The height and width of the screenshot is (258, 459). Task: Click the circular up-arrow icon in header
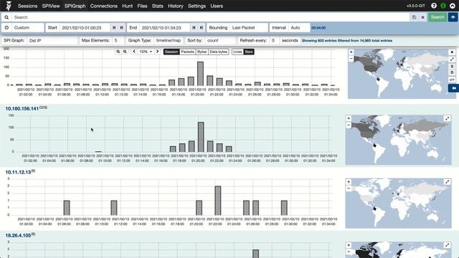click(453, 6)
